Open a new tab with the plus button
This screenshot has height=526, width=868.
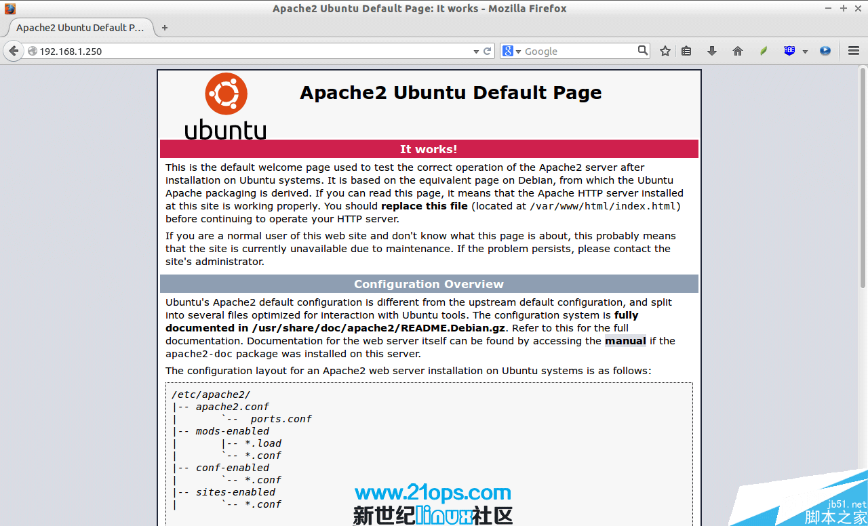165,28
